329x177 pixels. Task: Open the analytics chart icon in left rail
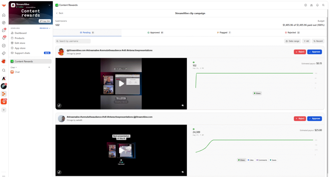point(4,46)
